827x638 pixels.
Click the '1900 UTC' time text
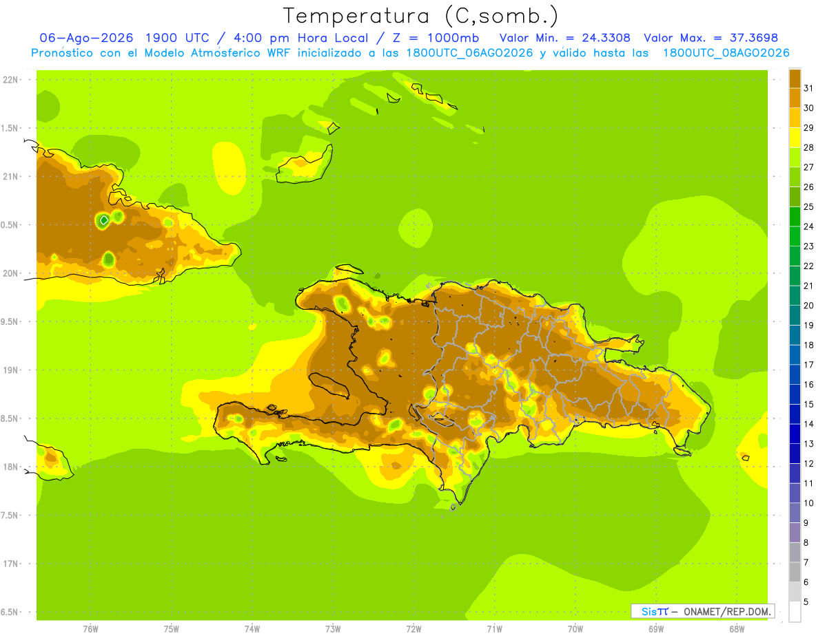pos(178,38)
